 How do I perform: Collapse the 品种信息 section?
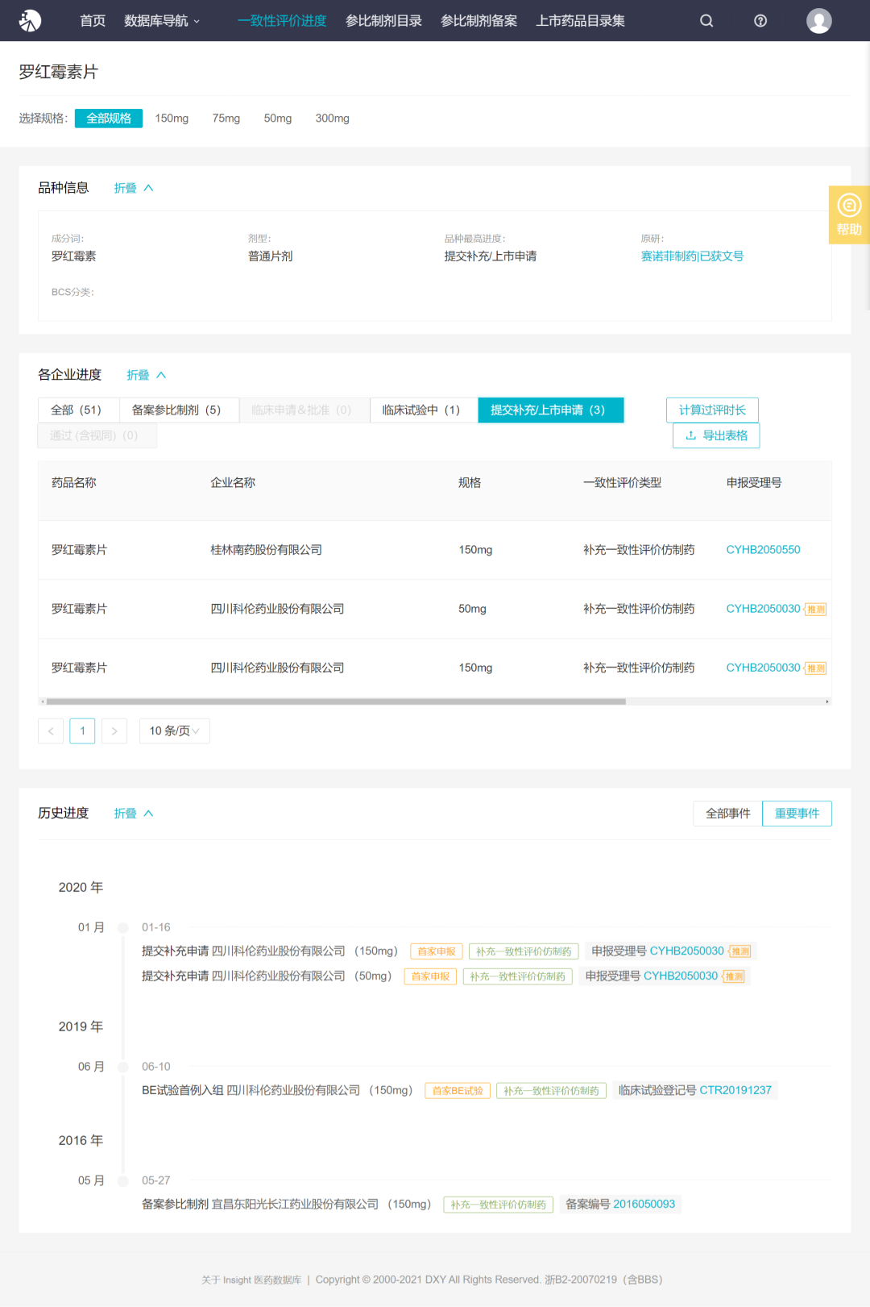pos(133,188)
